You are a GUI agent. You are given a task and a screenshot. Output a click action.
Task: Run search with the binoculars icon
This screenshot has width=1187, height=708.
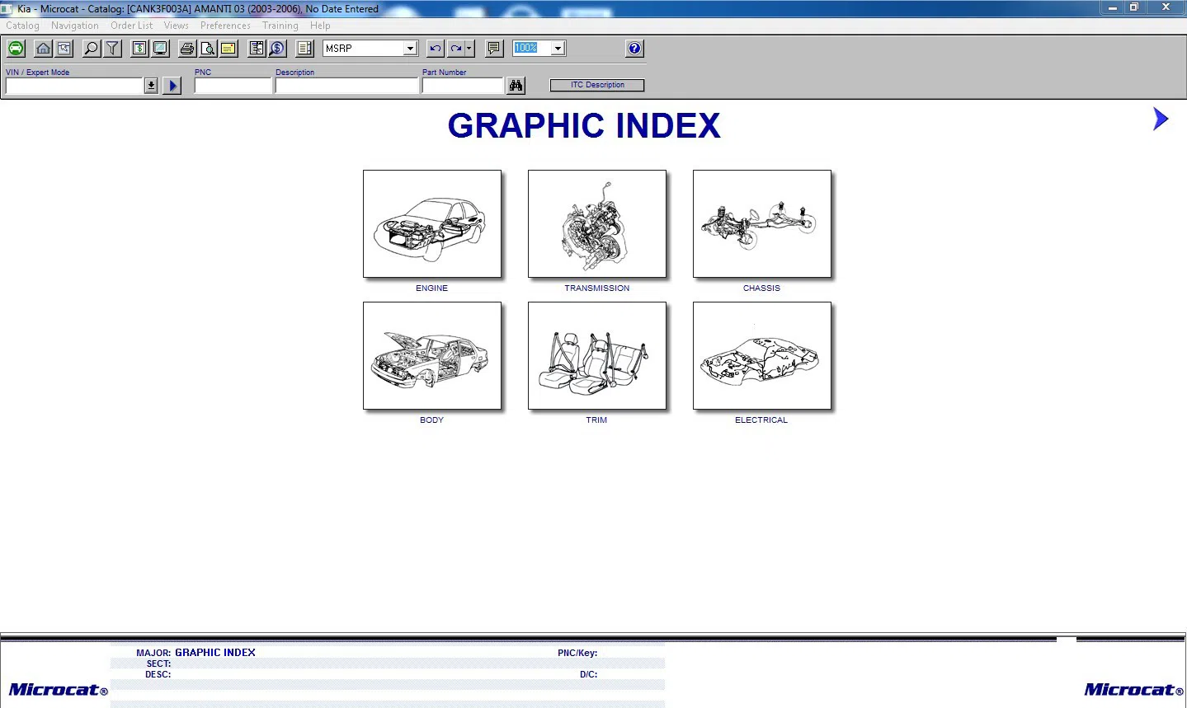tap(516, 86)
